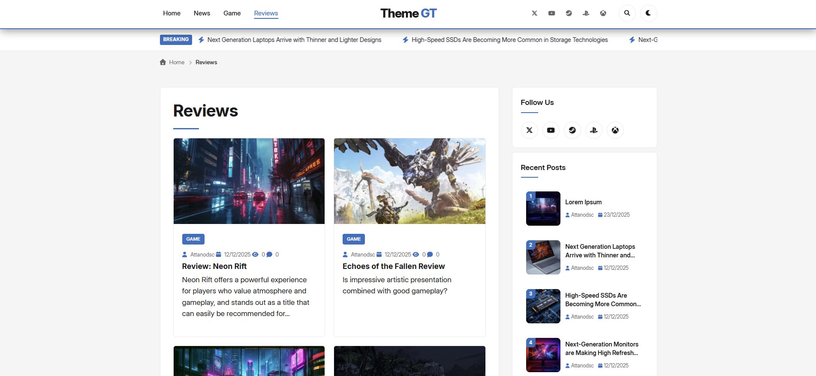Go to the News menu item
This screenshot has height=376, width=816.
pos(202,13)
